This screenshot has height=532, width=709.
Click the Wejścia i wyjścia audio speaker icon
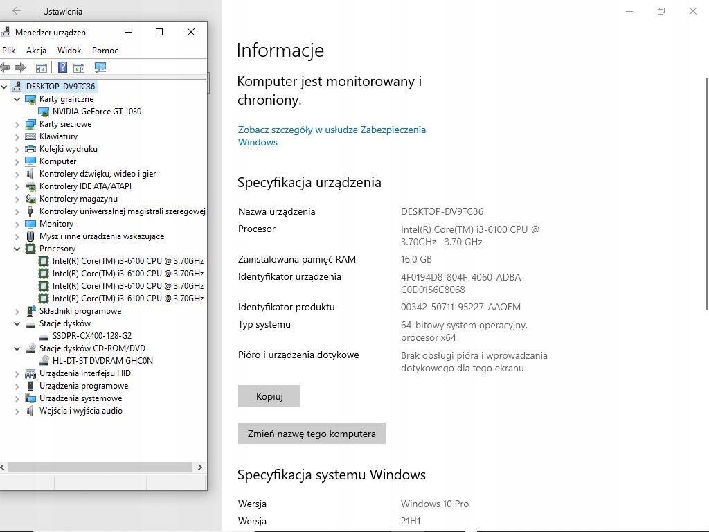click(30, 411)
